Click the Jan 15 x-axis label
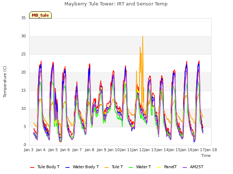233x174 pixels. pyautogui.click(x=174, y=150)
